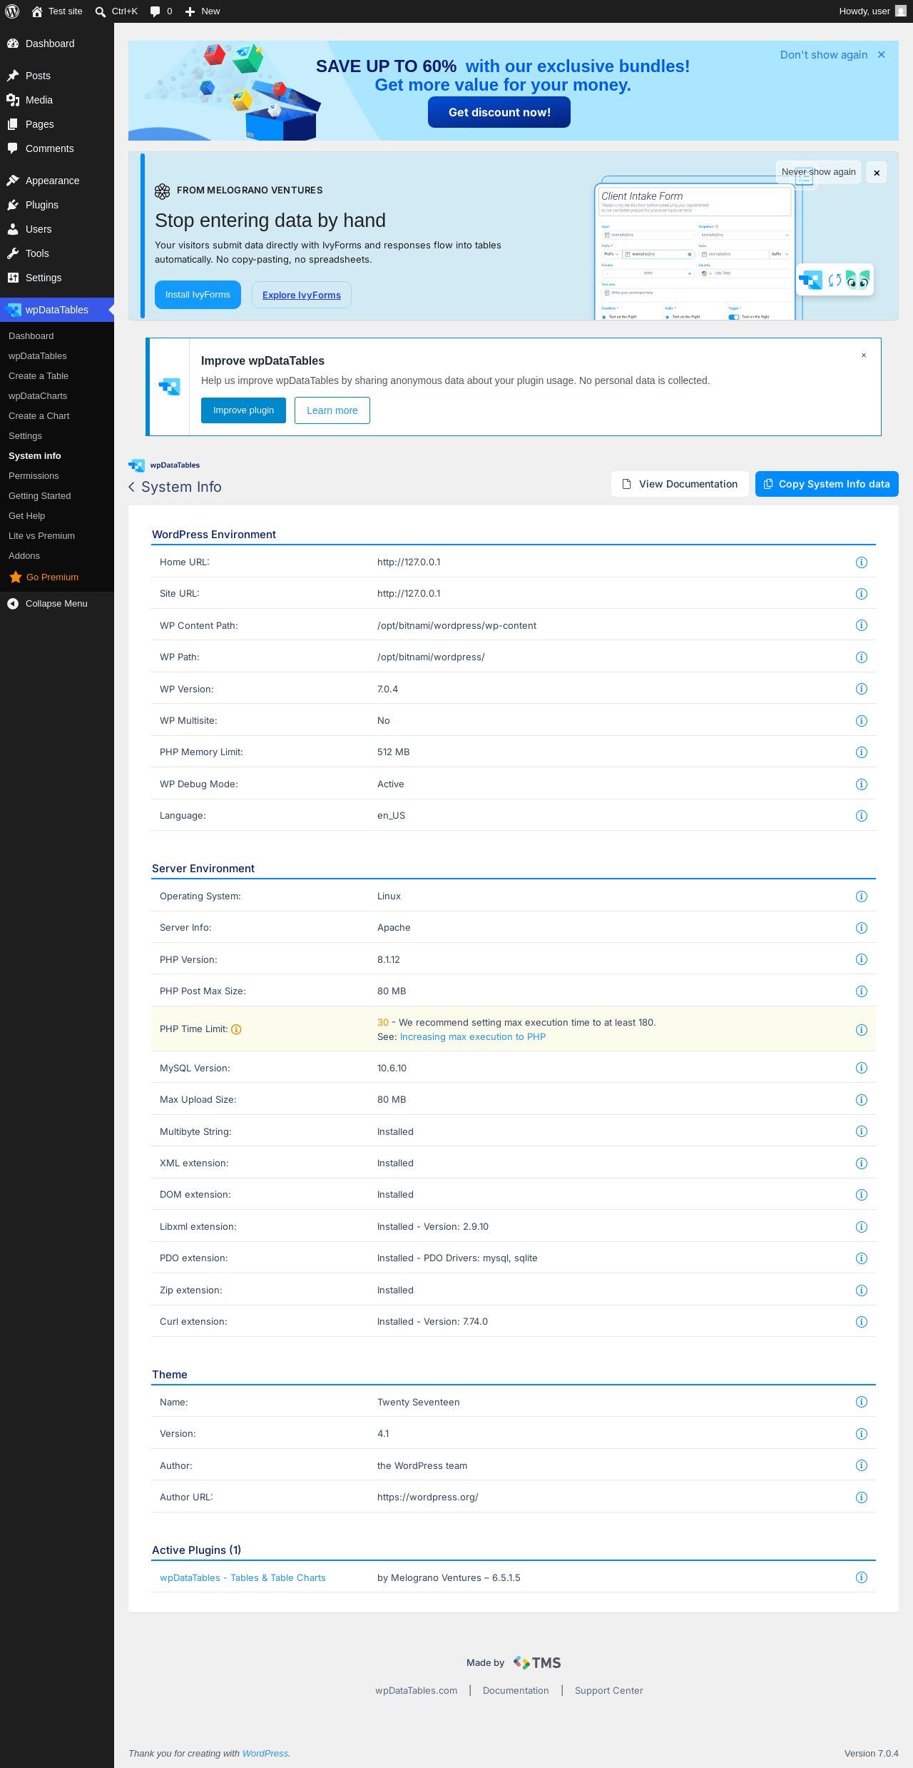Click info icon for PDO extension row

(862, 1258)
